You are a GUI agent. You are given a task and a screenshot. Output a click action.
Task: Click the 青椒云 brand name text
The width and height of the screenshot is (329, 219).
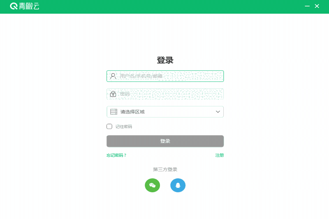29,6
